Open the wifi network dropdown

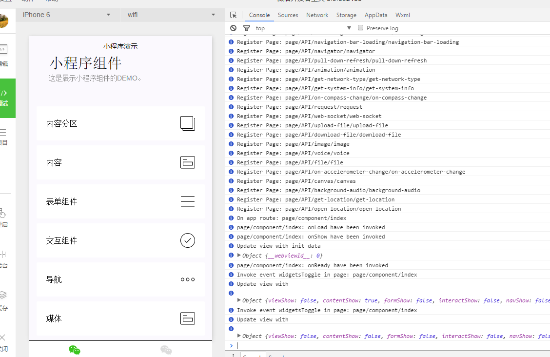tap(172, 15)
